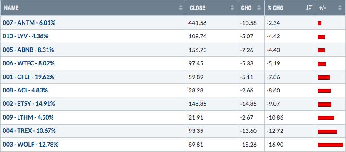Screen dimensions: 346x152
Task: Open the 006 - WTFC - 8.02% link
Action: (x=29, y=63)
